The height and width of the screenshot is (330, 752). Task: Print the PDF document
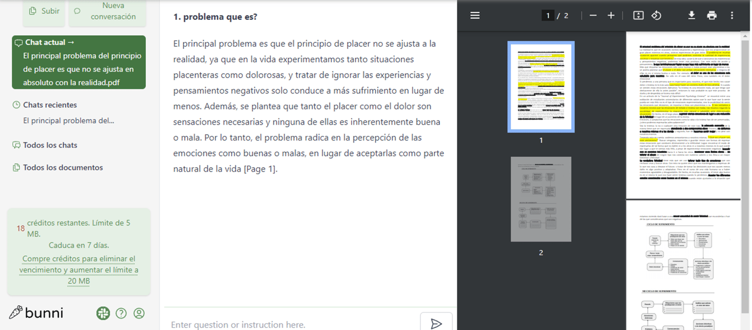pos(712,15)
